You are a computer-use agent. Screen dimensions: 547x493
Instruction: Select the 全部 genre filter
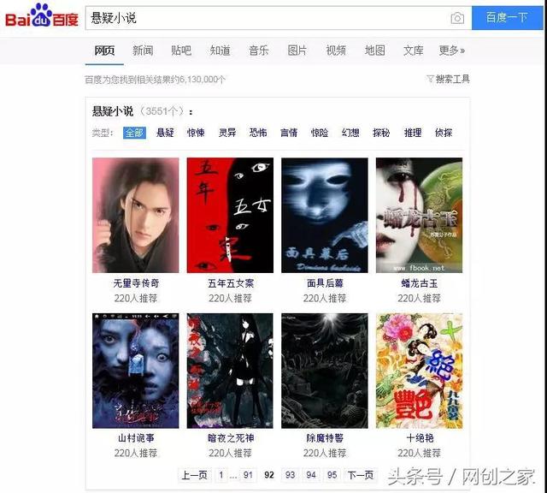tap(134, 133)
